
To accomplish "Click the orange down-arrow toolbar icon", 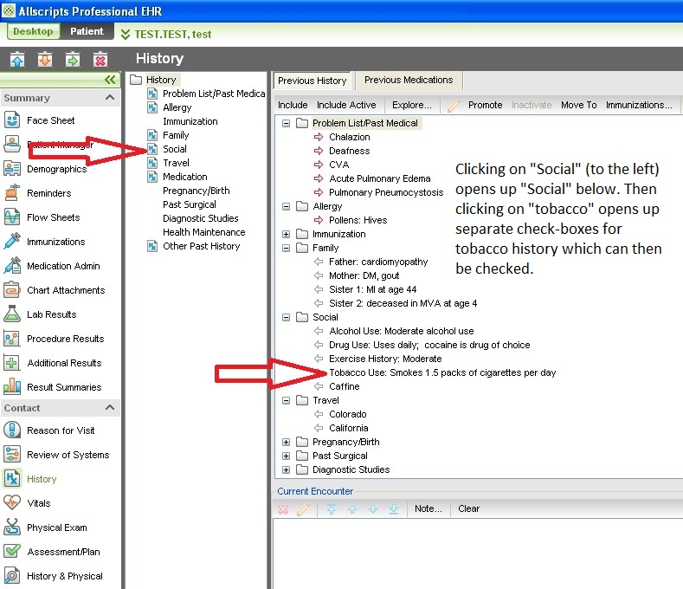I will pyautogui.click(x=45, y=59).
